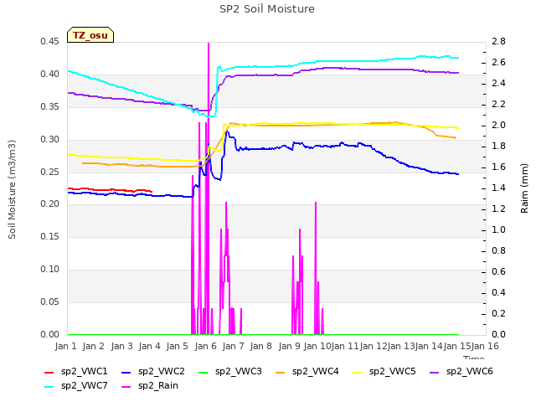The image size is (536, 402).
Task: Click the Jan 3 x-axis tick label
Action: click(x=121, y=346)
